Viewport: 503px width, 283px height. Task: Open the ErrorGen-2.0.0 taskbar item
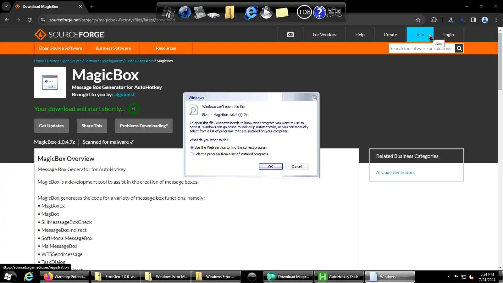(x=115, y=277)
